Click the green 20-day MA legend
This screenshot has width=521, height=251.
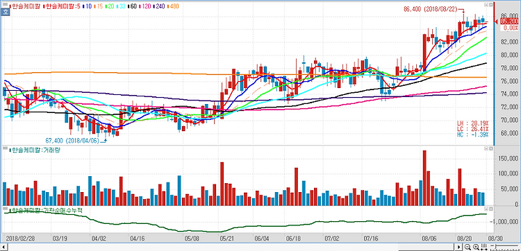coord(110,6)
